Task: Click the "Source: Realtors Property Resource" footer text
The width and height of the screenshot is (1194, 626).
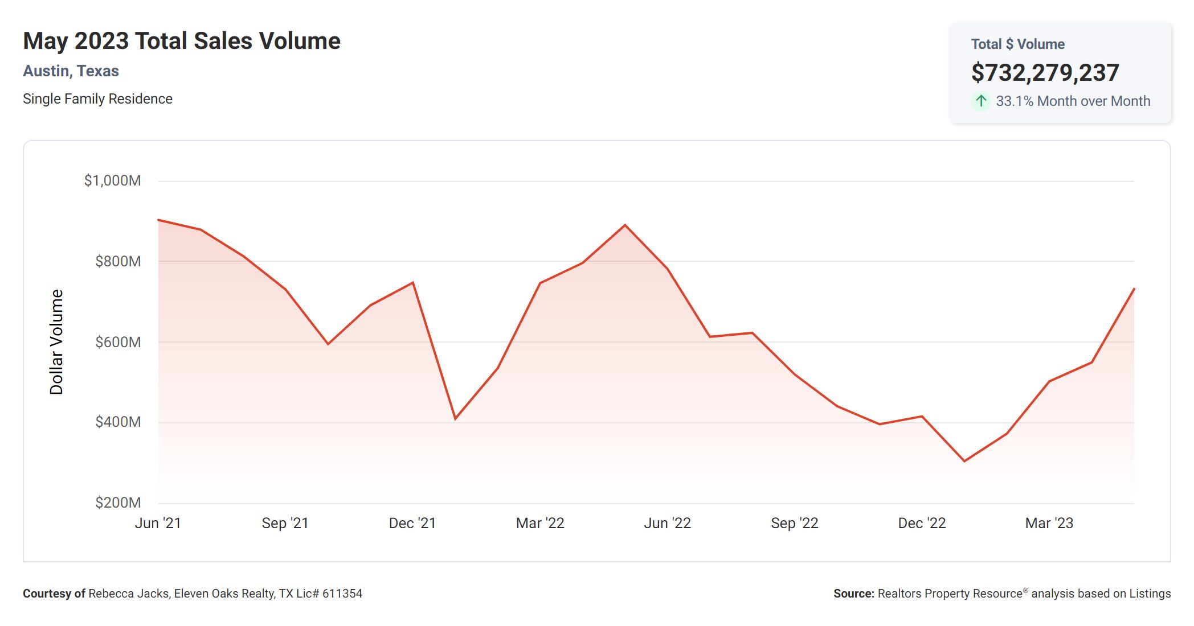Action: click(x=1001, y=594)
